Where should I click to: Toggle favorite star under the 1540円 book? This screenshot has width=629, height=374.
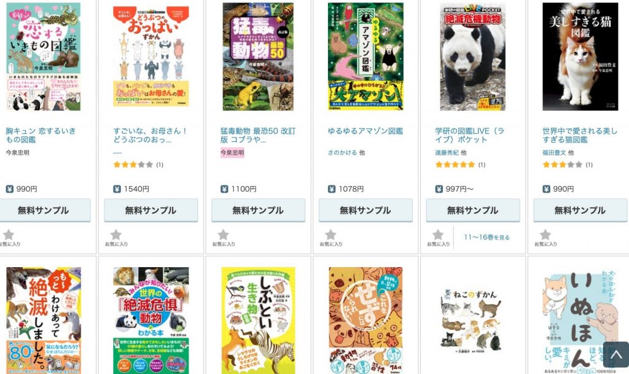click(116, 235)
